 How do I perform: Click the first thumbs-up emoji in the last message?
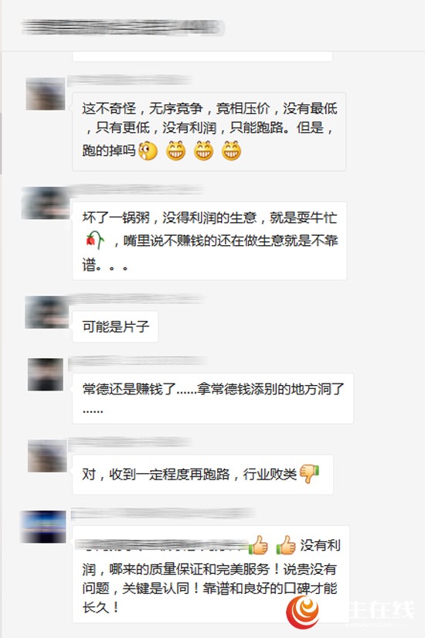pyautogui.click(x=259, y=545)
